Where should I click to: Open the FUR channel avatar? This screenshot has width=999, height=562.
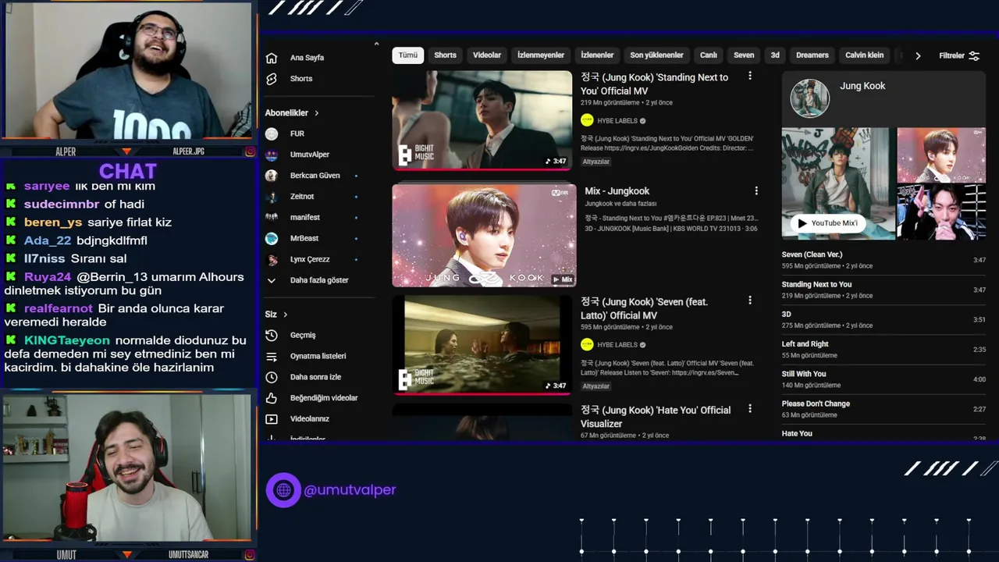click(x=272, y=133)
